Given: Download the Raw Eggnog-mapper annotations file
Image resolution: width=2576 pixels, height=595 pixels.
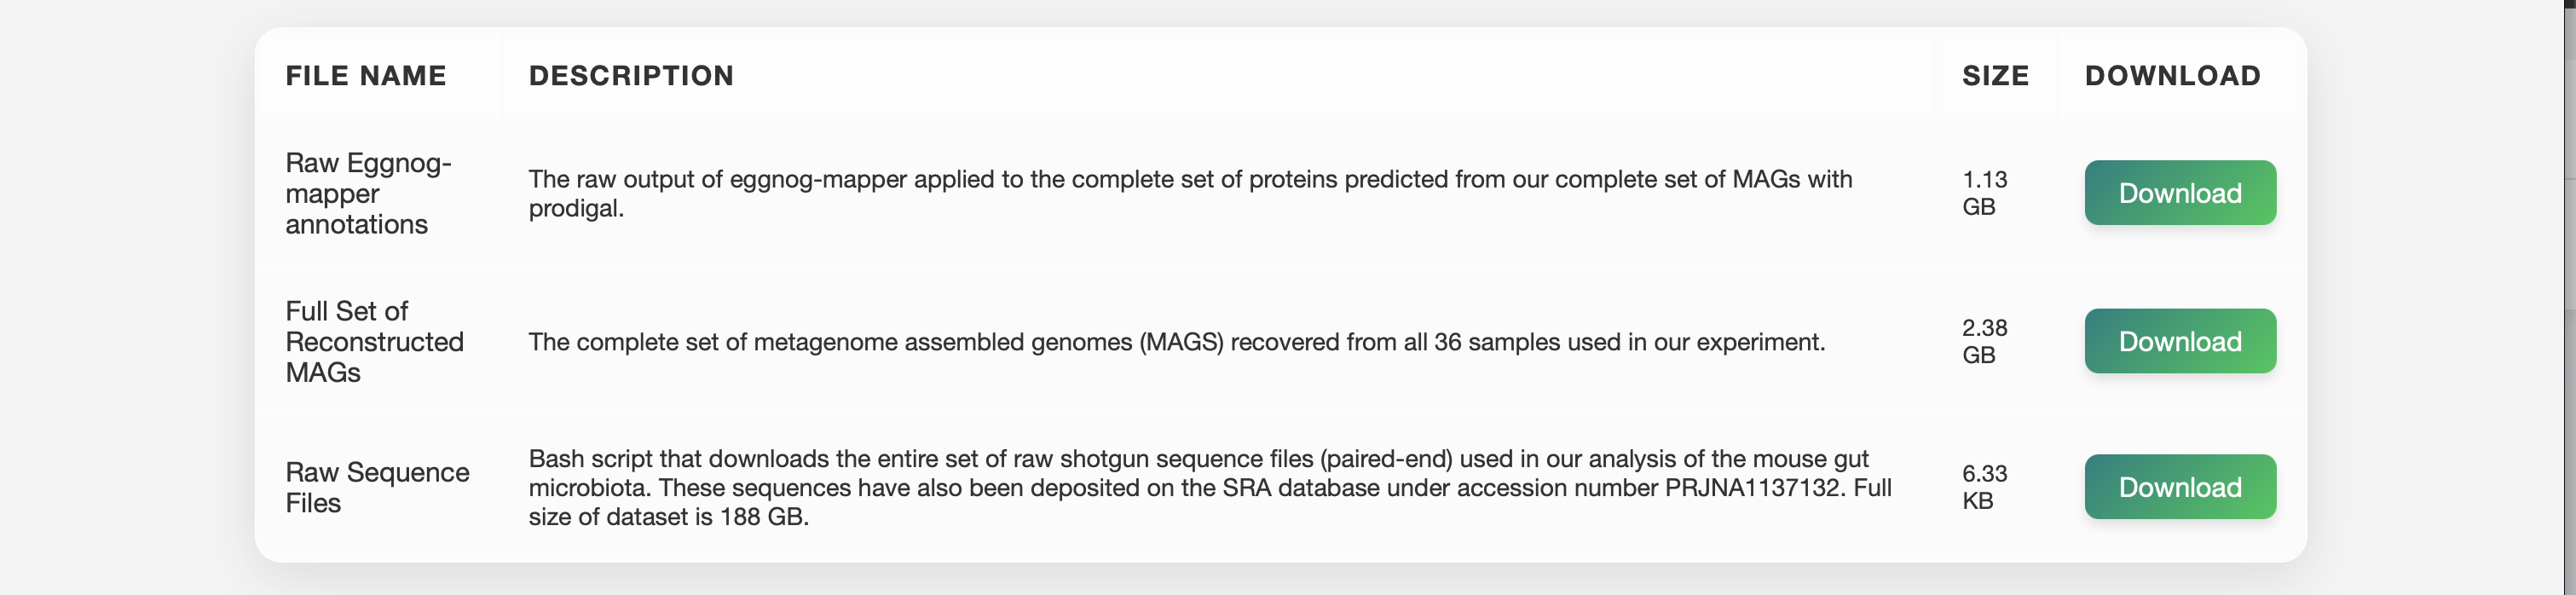Looking at the screenshot, I should tap(2179, 193).
